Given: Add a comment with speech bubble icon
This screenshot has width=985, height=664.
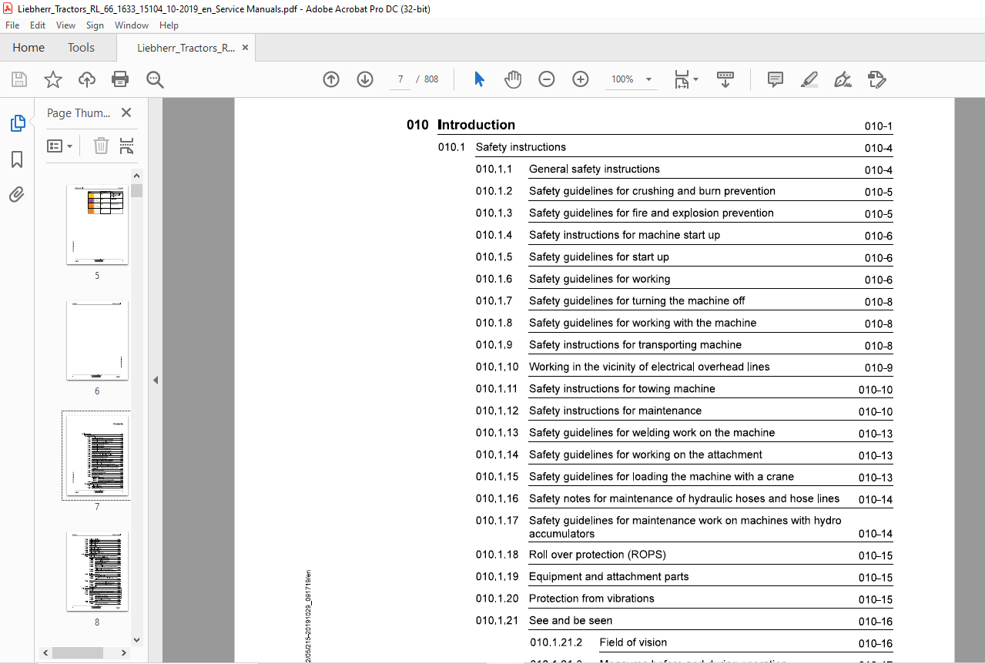Looking at the screenshot, I should (776, 79).
